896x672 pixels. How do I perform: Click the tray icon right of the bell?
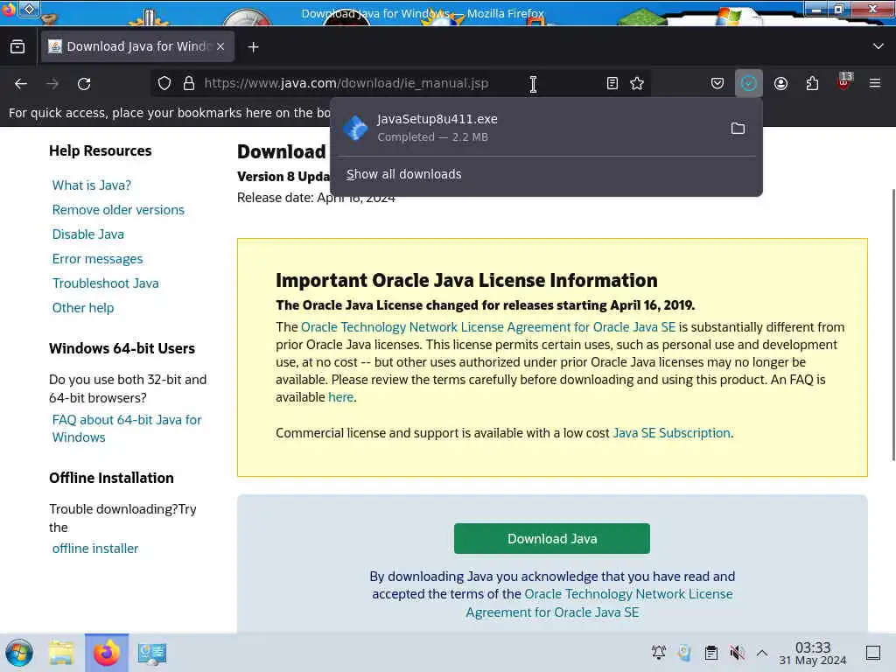684,653
